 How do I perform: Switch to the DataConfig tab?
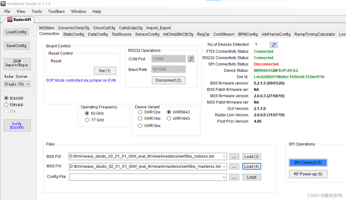pyautogui.click(x=98, y=34)
